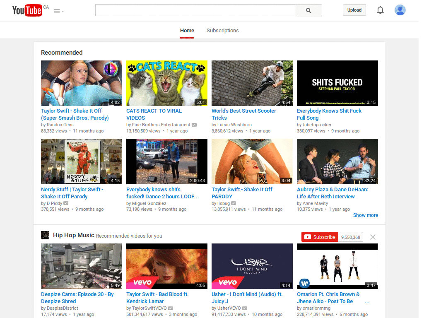Viewport: 424px width, 318px height.
Task: Open the Hip Hop Music channel heading
Action: click(x=74, y=235)
